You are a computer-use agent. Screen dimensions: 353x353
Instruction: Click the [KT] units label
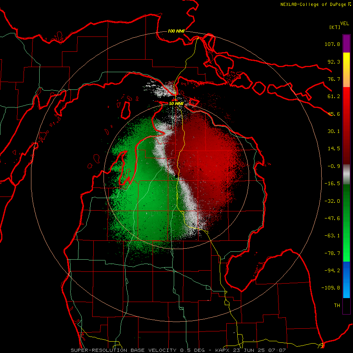click(335, 27)
